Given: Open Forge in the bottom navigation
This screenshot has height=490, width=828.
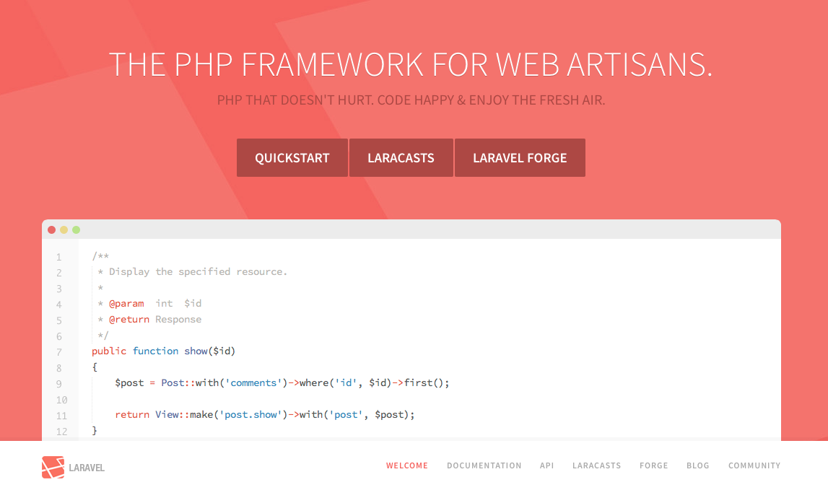Looking at the screenshot, I should pyautogui.click(x=654, y=465).
